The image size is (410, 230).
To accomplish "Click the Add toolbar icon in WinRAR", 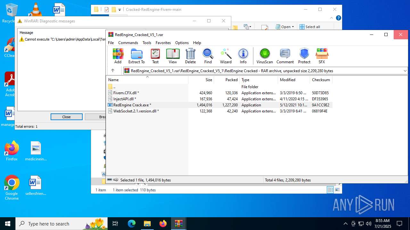I will (x=118, y=56).
